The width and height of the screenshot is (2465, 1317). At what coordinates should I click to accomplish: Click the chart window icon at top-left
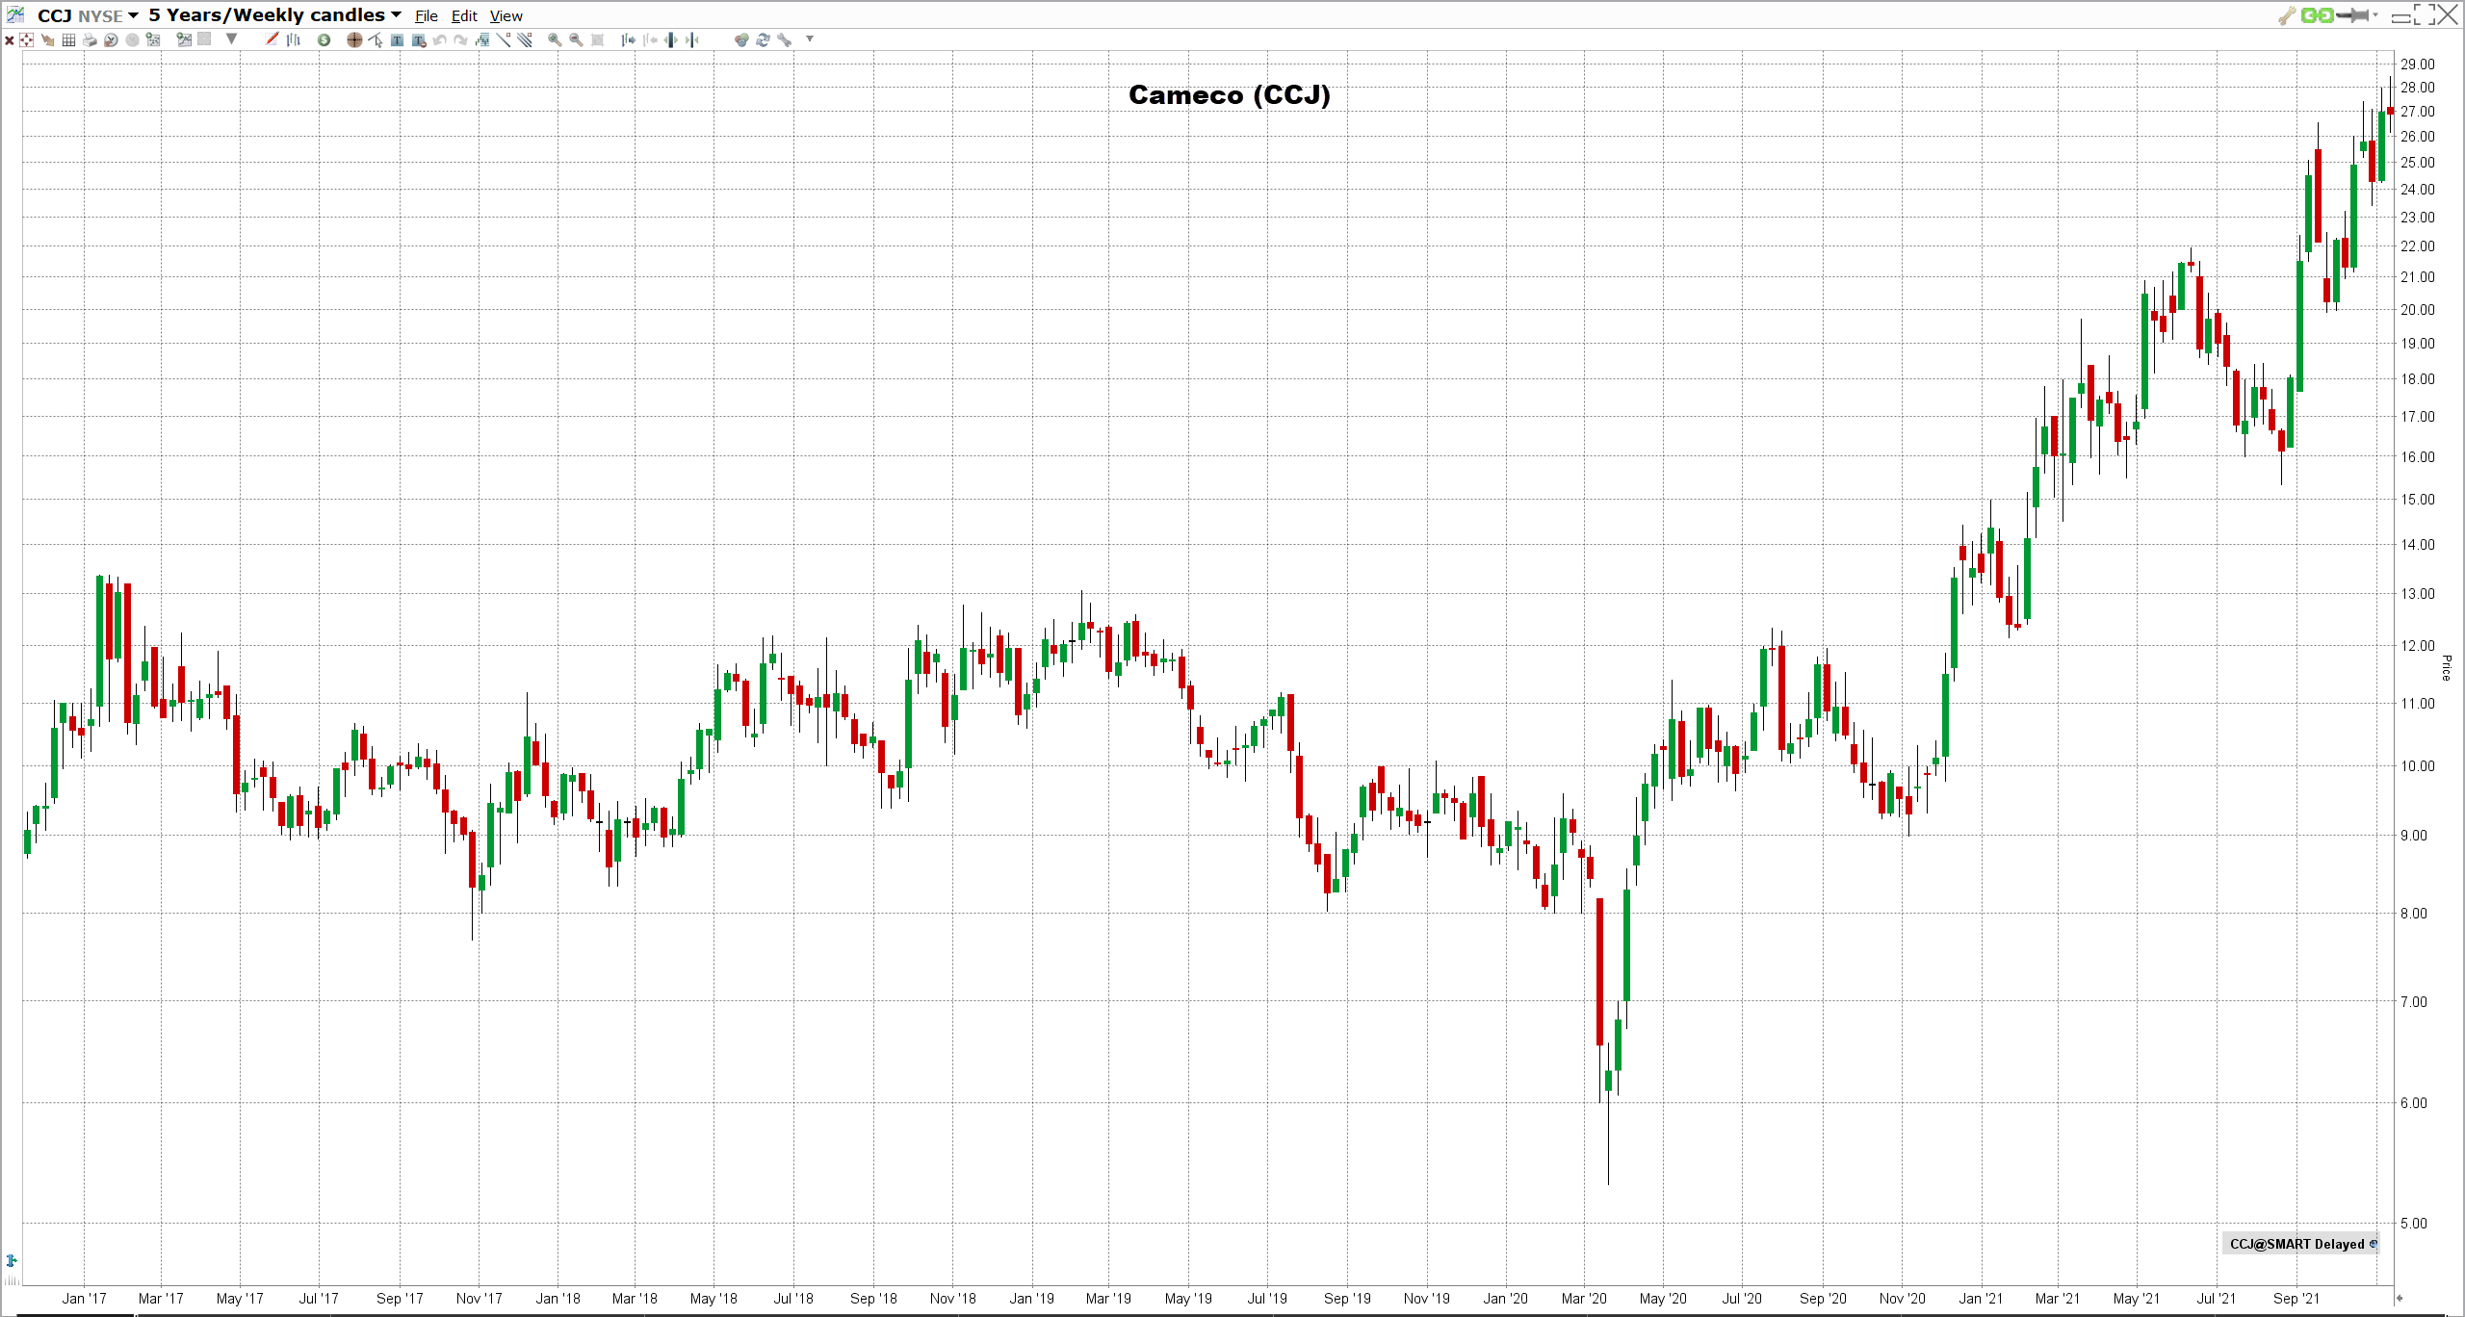pyautogui.click(x=14, y=14)
